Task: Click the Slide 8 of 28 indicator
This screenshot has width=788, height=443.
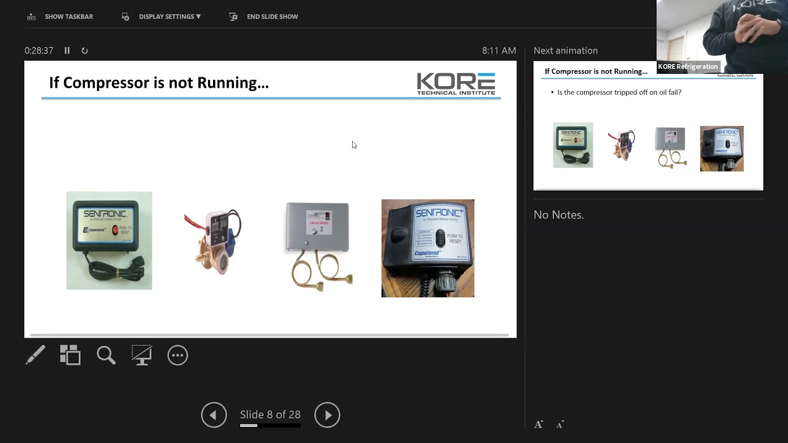Action: click(270, 415)
